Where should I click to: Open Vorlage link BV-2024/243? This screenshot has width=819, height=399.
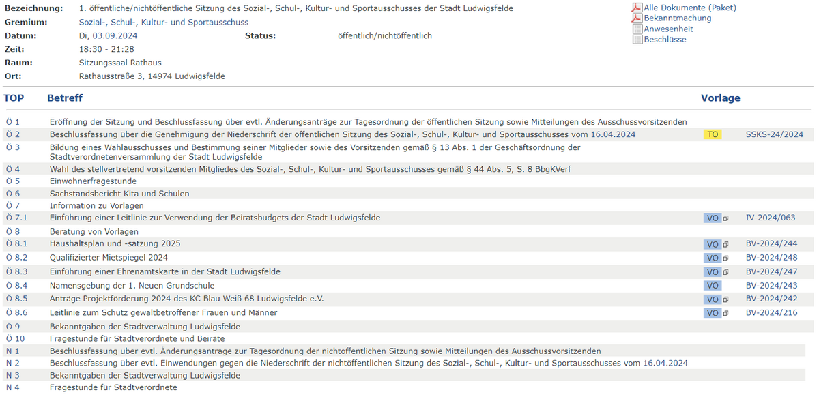771,286
